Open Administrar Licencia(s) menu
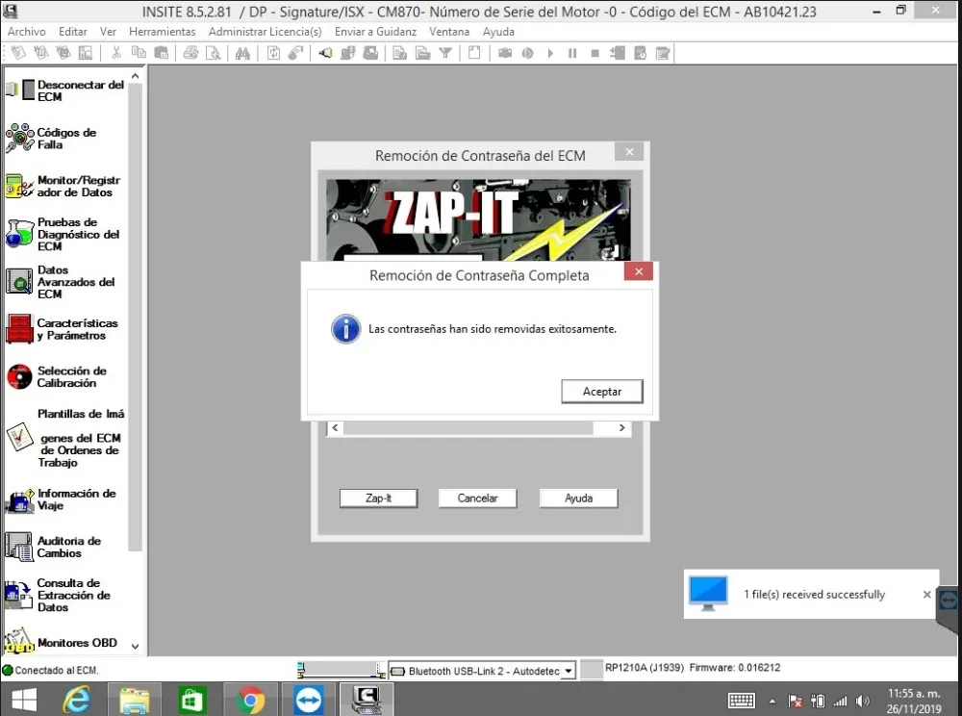This screenshot has height=716, width=962. pyautogui.click(x=266, y=32)
